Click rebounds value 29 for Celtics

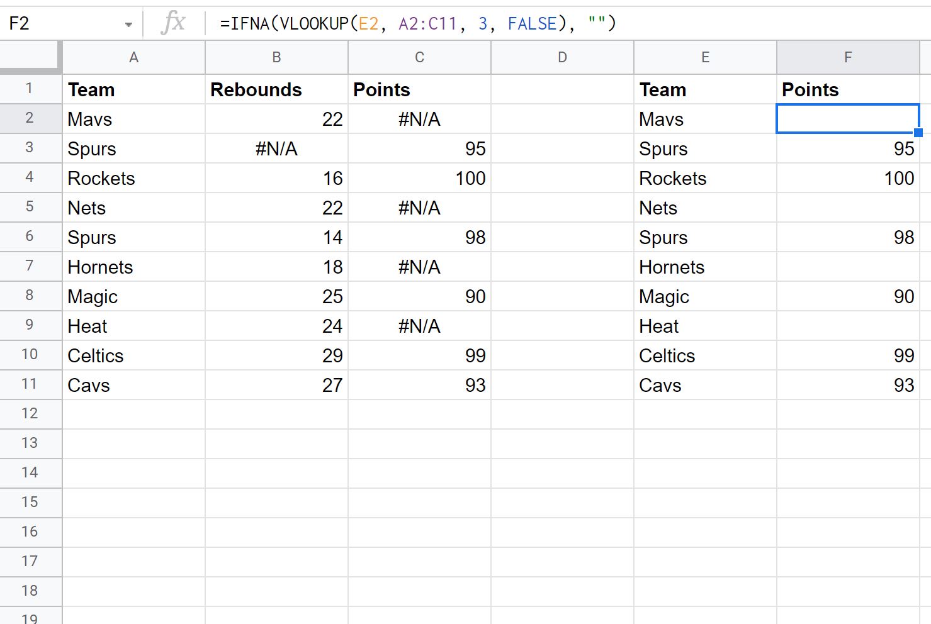[332, 356]
